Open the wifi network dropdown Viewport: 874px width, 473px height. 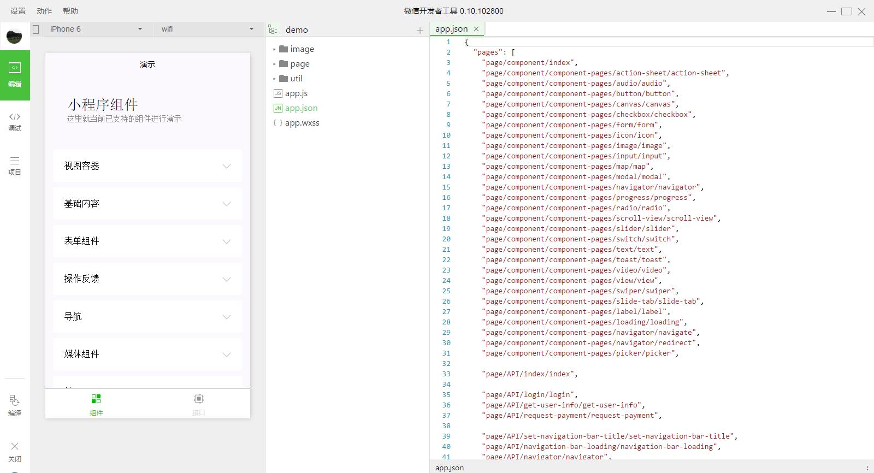pyautogui.click(x=208, y=29)
